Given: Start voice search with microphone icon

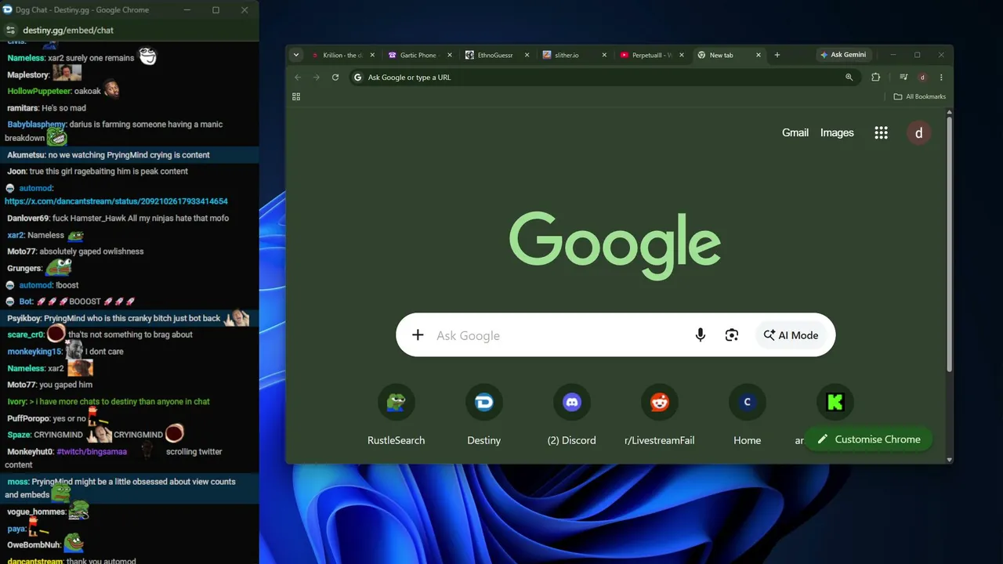Looking at the screenshot, I should (x=701, y=335).
